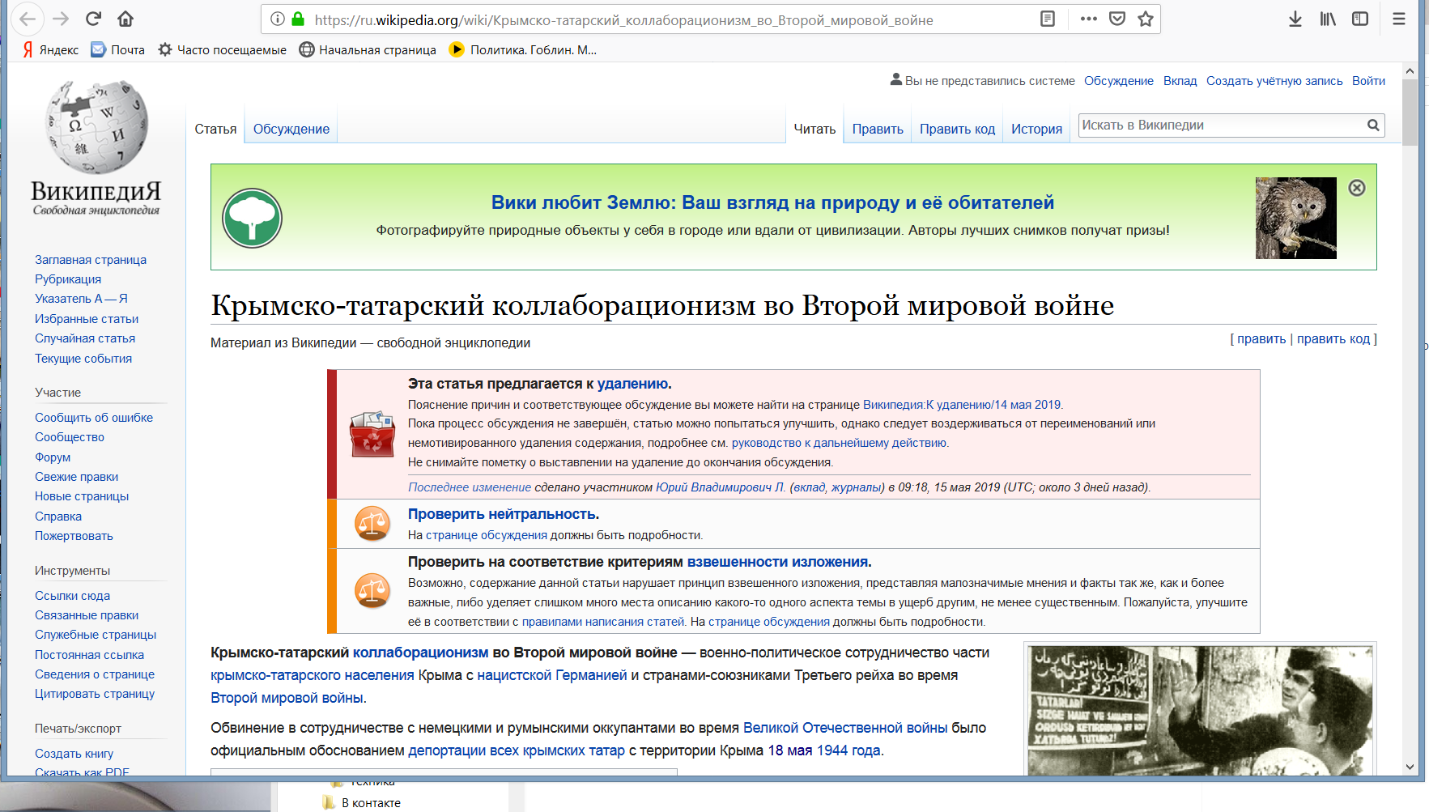Open the Править tab
This screenshot has height=812, width=1429.
click(878, 129)
